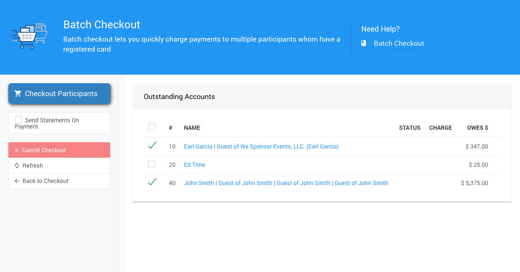Click the X icon on Cancel Checkout
520x272 pixels.
pos(17,150)
